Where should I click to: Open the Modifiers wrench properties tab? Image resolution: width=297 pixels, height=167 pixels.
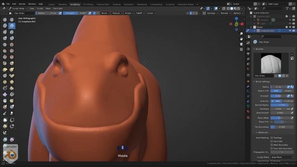click(248, 86)
